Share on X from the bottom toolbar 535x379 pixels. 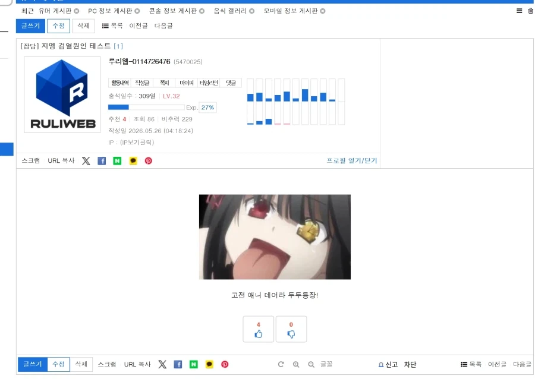click(x=162, y=364)
